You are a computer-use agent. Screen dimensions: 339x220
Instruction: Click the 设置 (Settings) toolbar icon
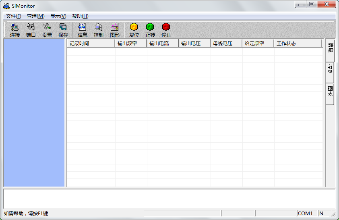point(47,30)
